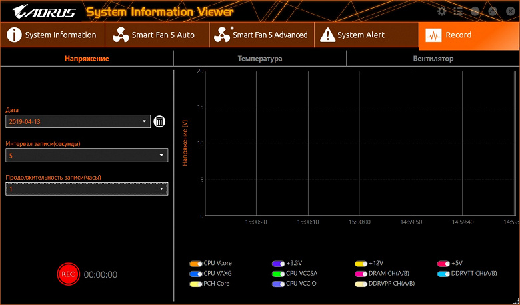Open System Information tab
520x305 pixels.
[x=52, y=35]
